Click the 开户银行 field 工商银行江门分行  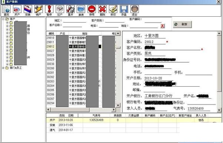pyautogui.click(x=162, y=96)
